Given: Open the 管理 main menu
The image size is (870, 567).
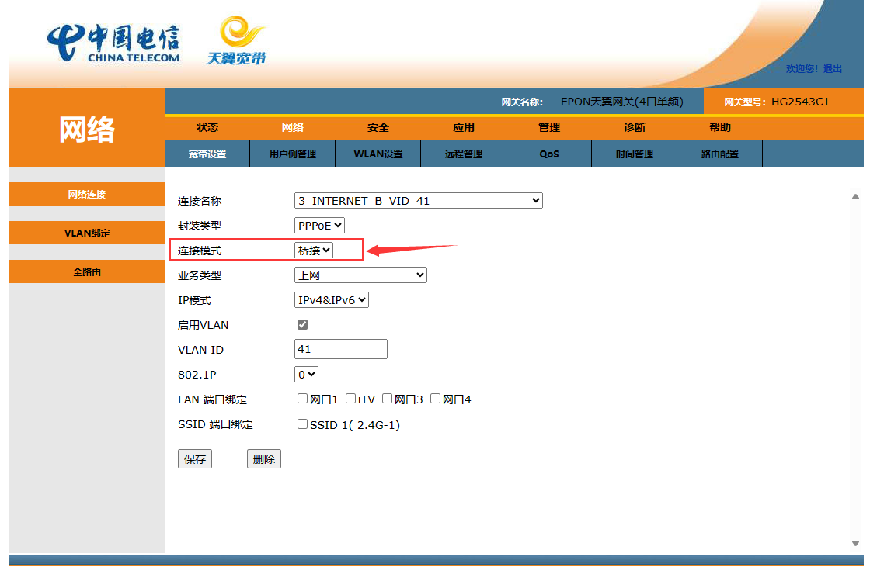Looking at the screenshot, I should (549, 127).
